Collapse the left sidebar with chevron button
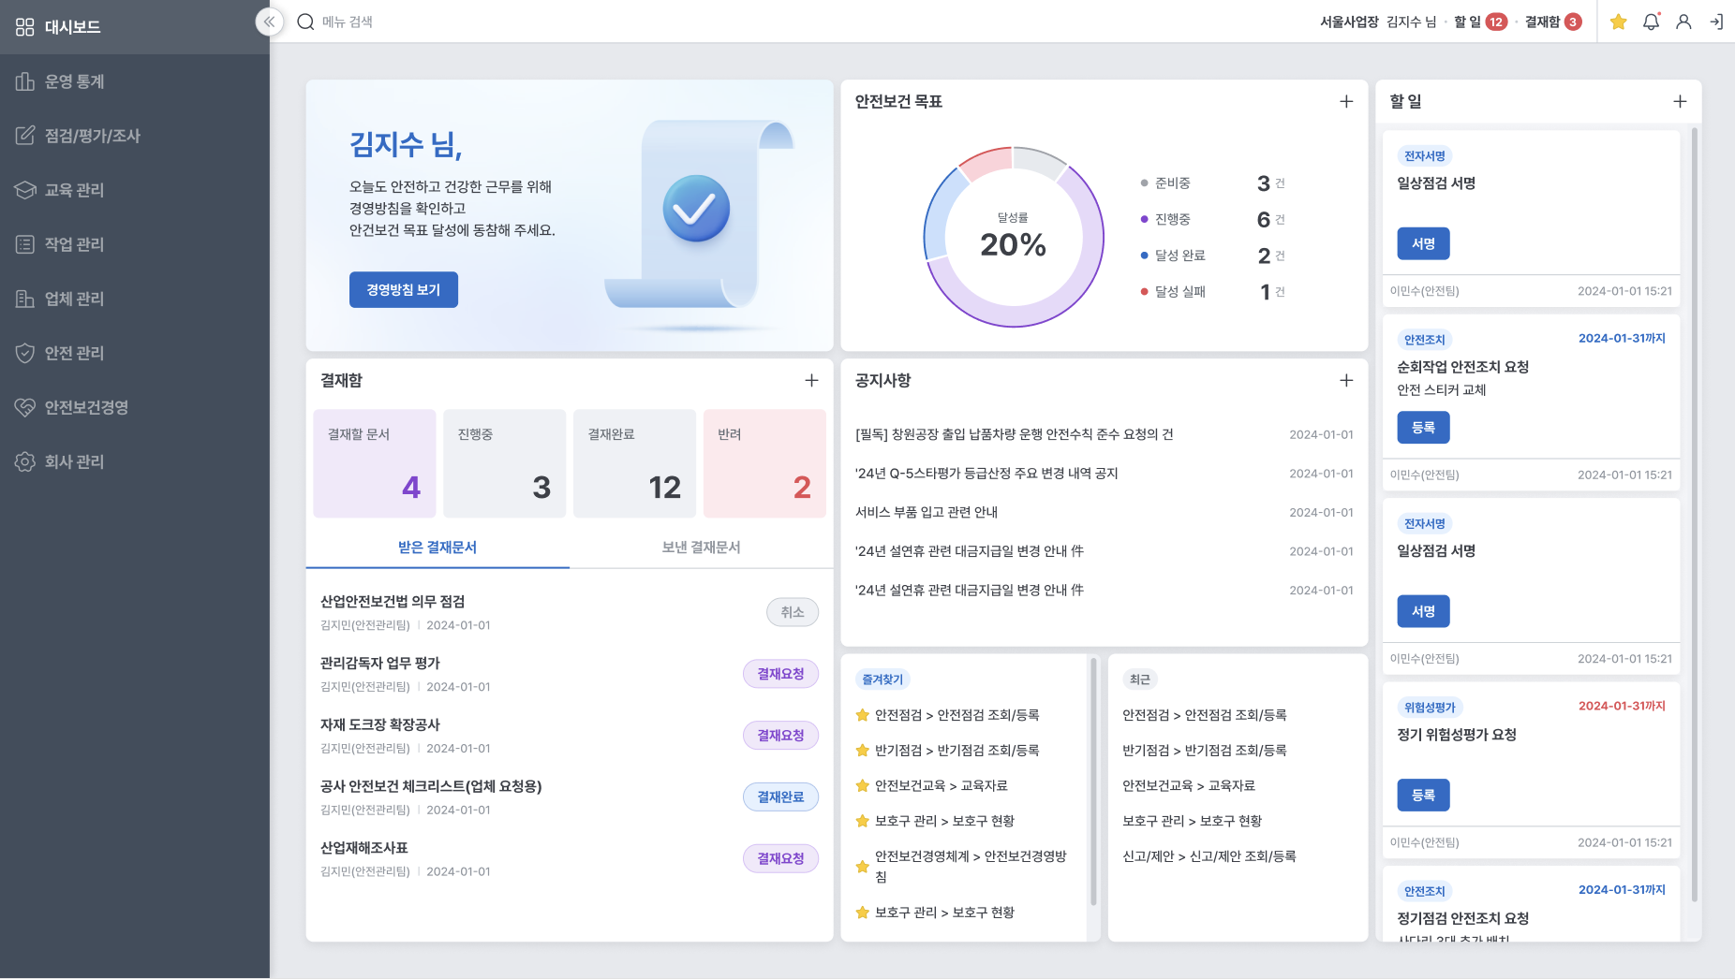Screen dimensions: 1735x979 [x=269, y=22]
